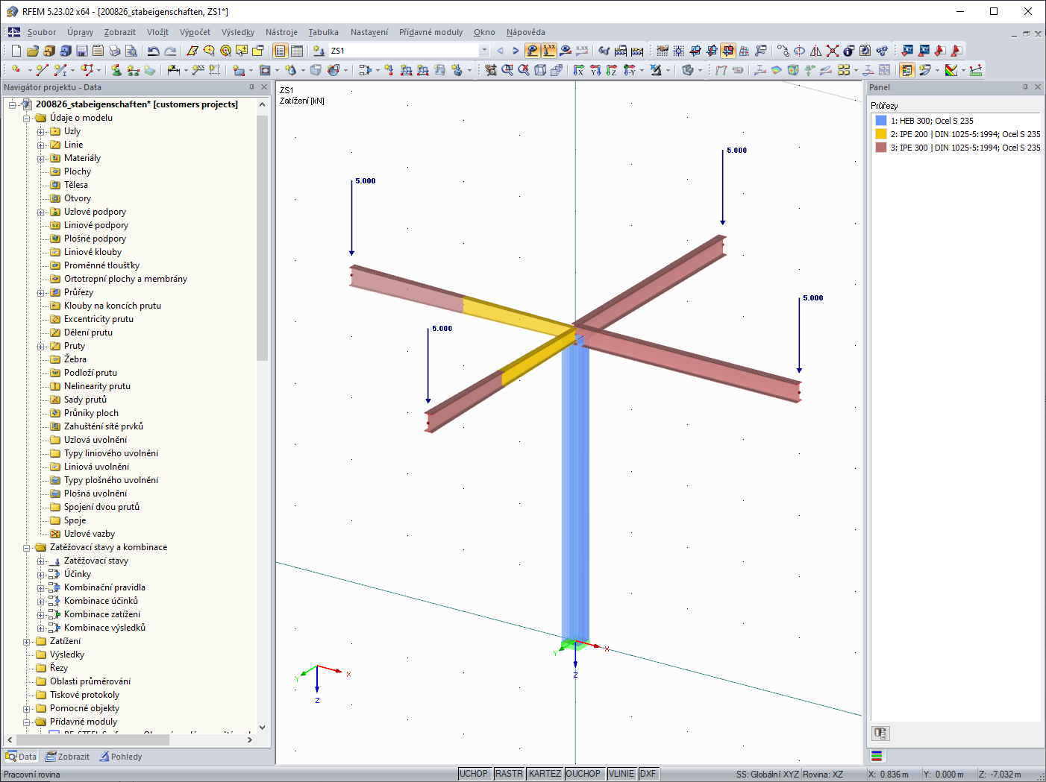Toggle OUCHOP object snap in status bar
Screen dimensions: 1046x782
[x=583, y=774]
